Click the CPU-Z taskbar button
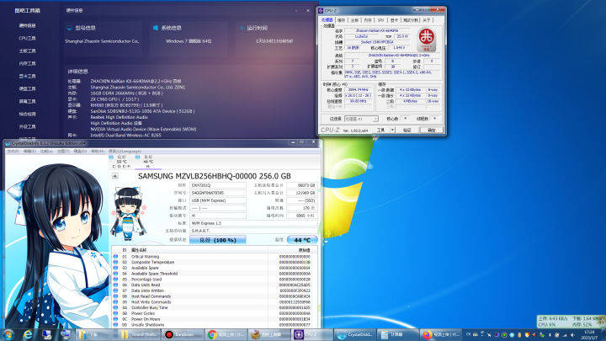 [312, 335]
